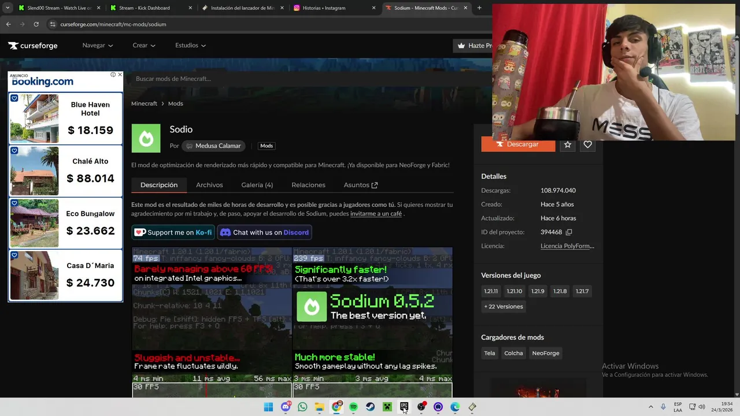Screen dimensions: 740x416
Task: Reload the CurseForge page
Action: click(x=36, y=24)
